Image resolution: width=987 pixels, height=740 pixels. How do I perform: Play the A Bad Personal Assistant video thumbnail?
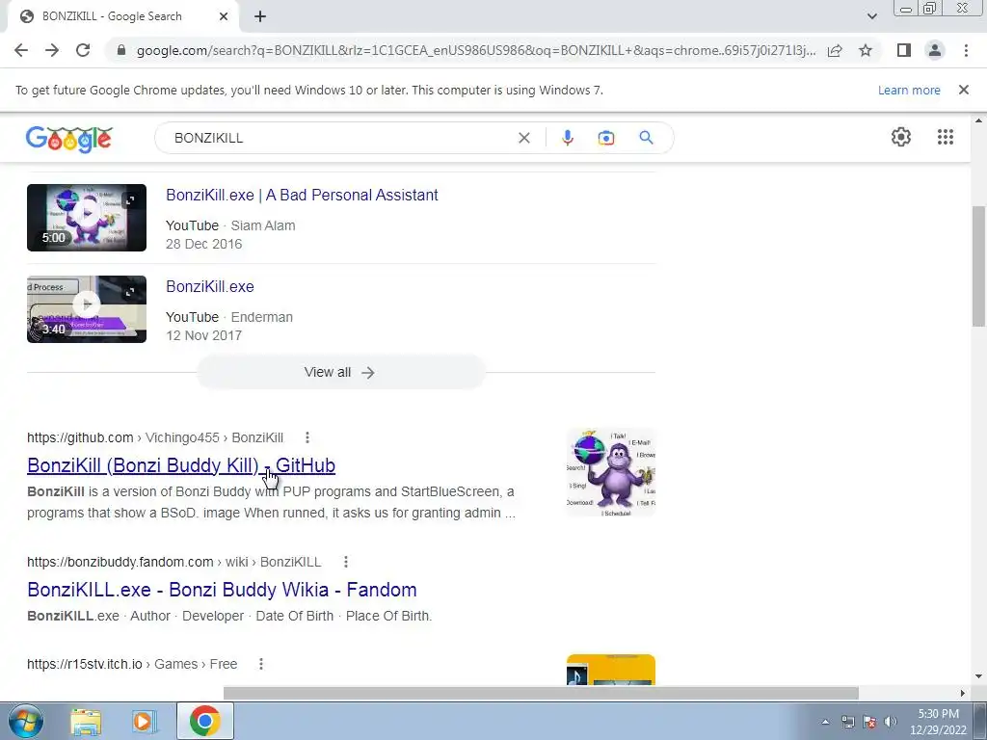(x=87, y=218)
